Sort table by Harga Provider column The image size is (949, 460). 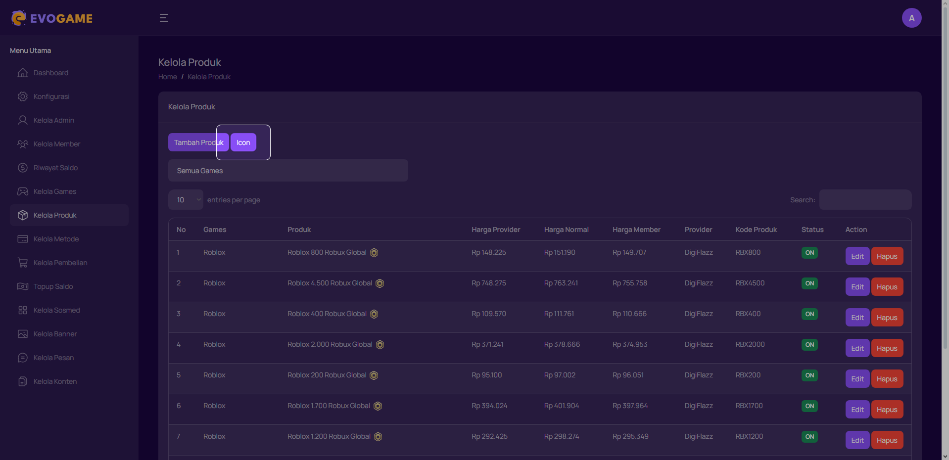click(x=496, y=230)
